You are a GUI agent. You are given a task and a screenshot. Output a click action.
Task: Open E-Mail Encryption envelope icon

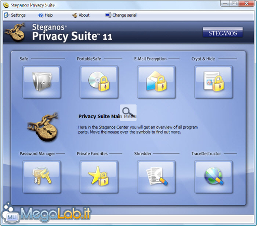pyautogui.click(x=156, y=82)
